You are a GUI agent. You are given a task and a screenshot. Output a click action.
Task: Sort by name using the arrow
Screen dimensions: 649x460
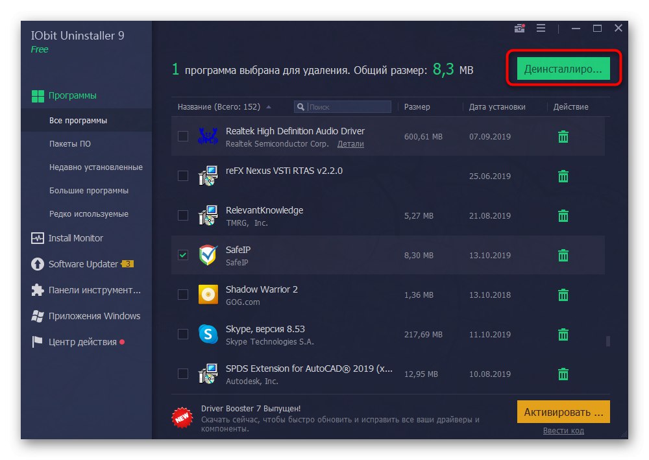point(269,106)
